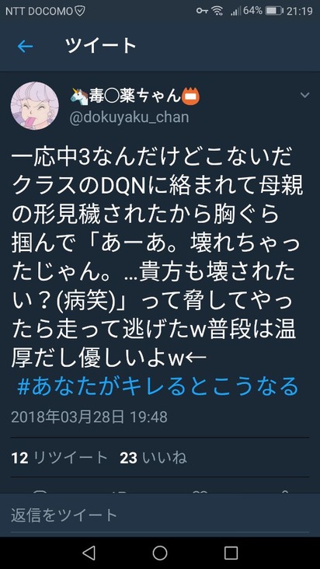Screen dimensions: 320x569
Task: Tap the orange badge emoji after name
Action: 190,96
